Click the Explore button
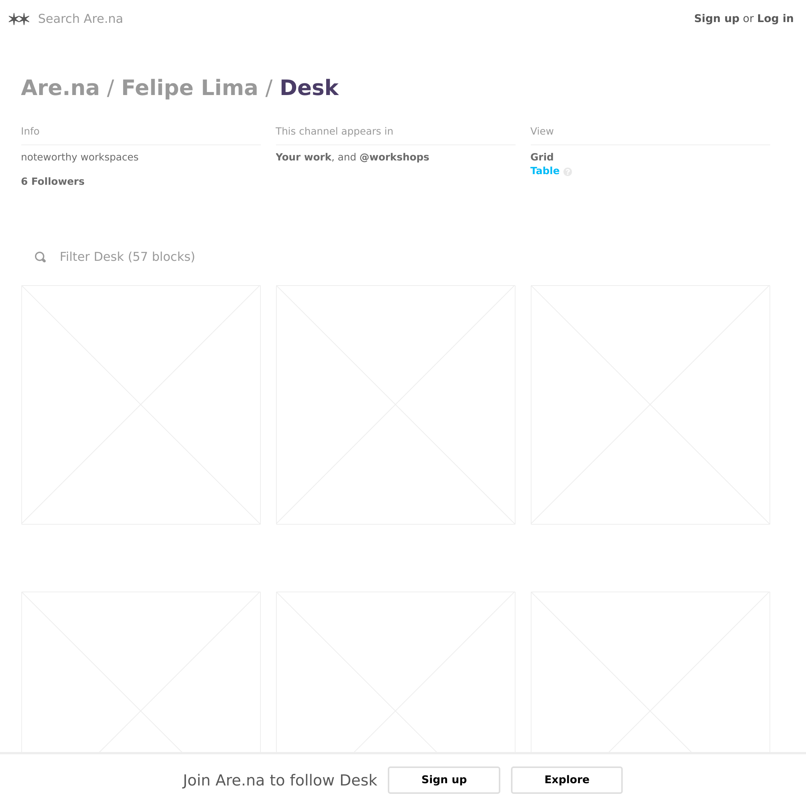Image resolution: width=806 pixels, height=806 pixels. [x=566, y=780]
